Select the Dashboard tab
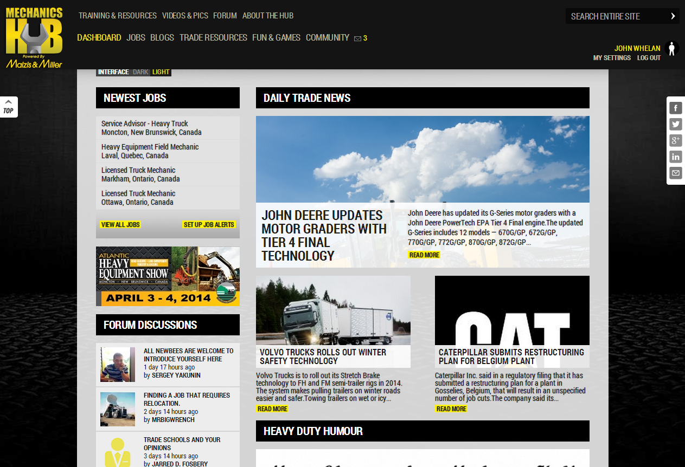The width and height of the screenshot is (685, 467). coord(99,38)
